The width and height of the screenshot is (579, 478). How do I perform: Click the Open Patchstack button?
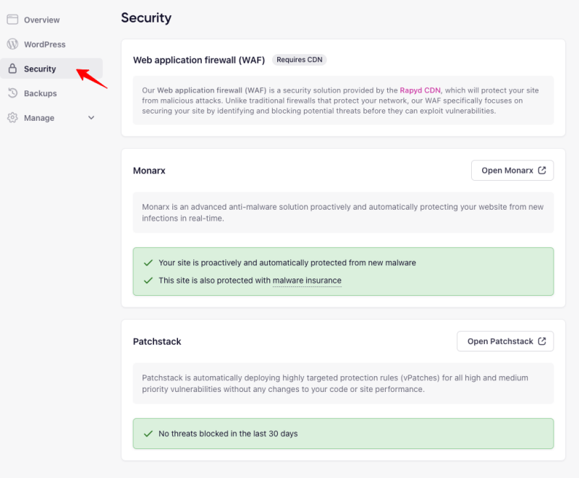click(x=505, y=341)
